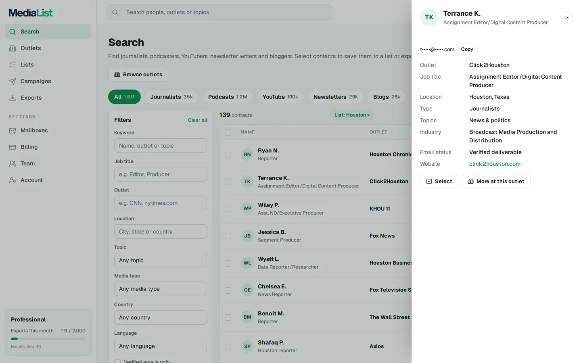The width and height of the screenshot is (581, 363).
Task: Click the CE avatar for Chelsea E.
Action: pos(247,290)
